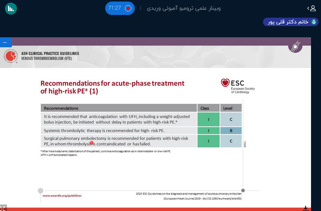Click the ESC heart logo
This screenshot has height=211, width=321.
225,83
